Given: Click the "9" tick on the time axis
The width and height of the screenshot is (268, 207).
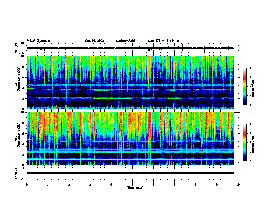Looking at the screenshot, I should pos(217,185).
